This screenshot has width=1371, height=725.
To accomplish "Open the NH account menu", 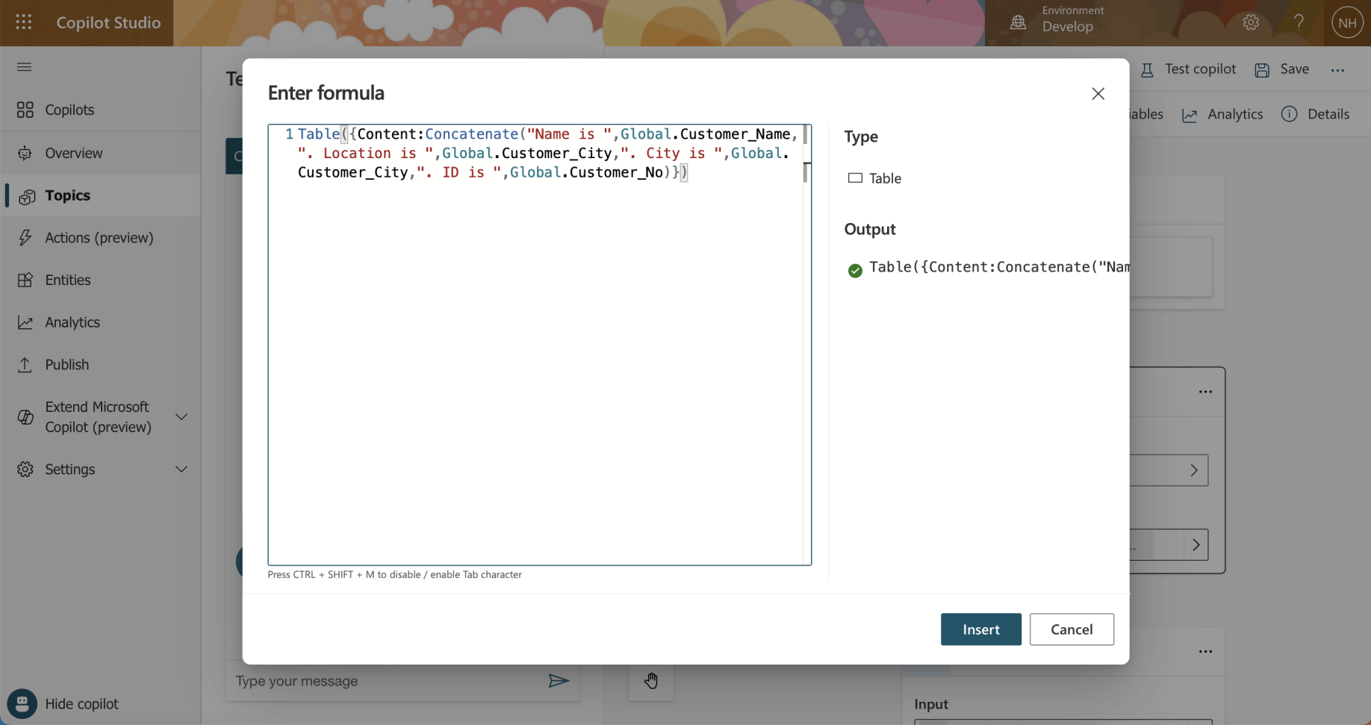I will click(x=1346, y=22).
